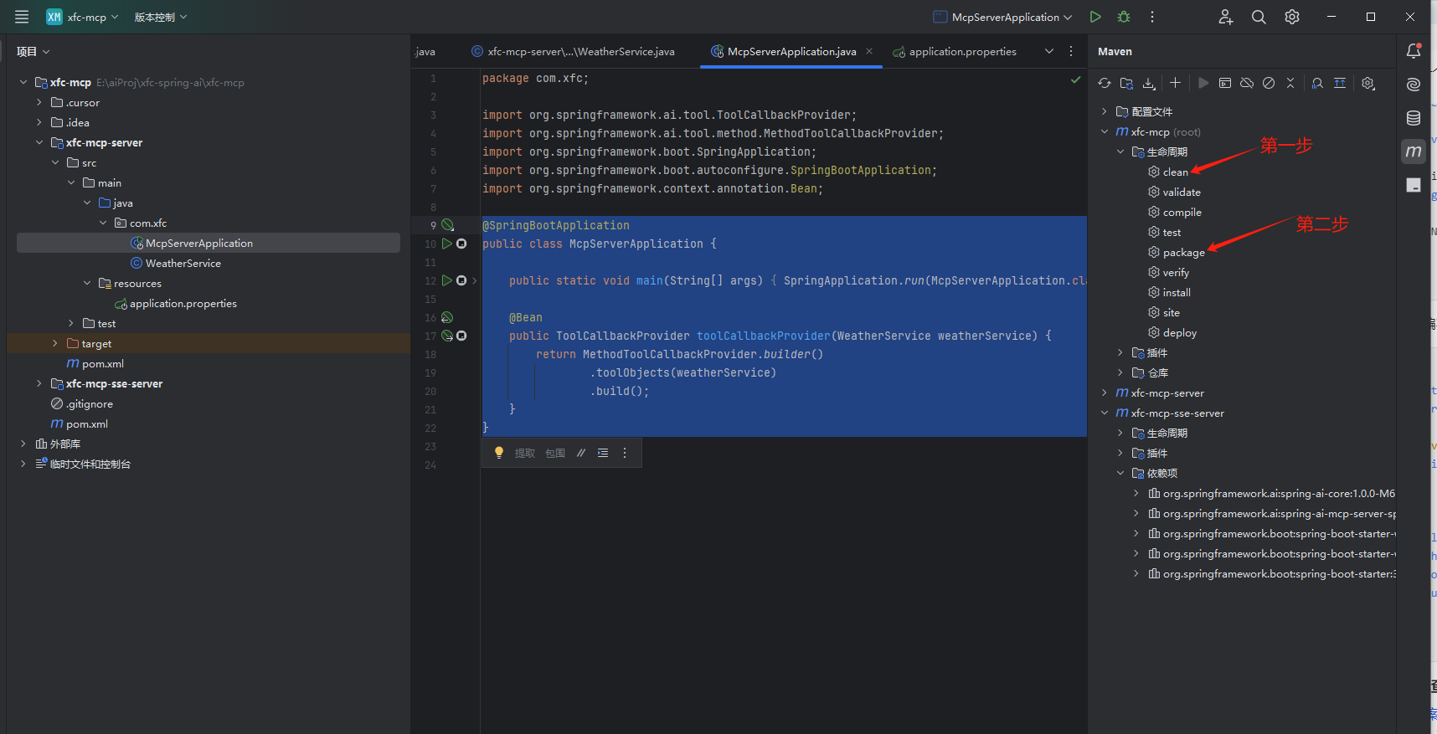
Task: Select the compile lifecycle goal
Action: pyautogui.click(x=1182, y=213)
